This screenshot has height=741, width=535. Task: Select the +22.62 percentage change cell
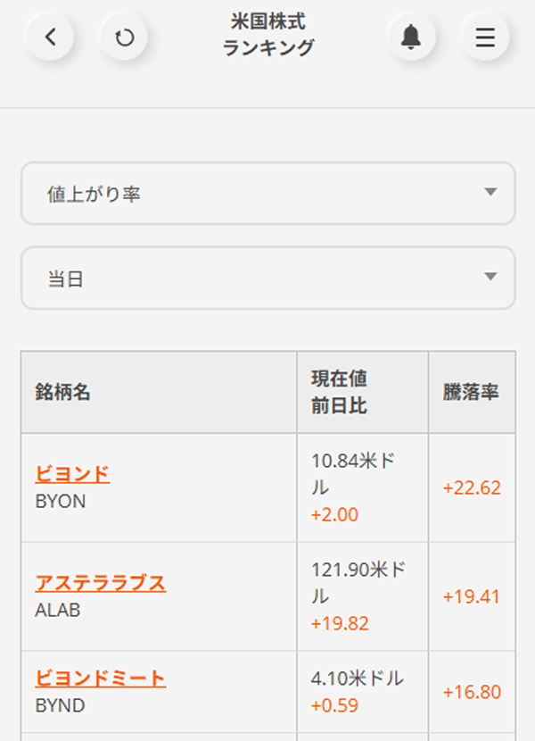pos(470,489)
